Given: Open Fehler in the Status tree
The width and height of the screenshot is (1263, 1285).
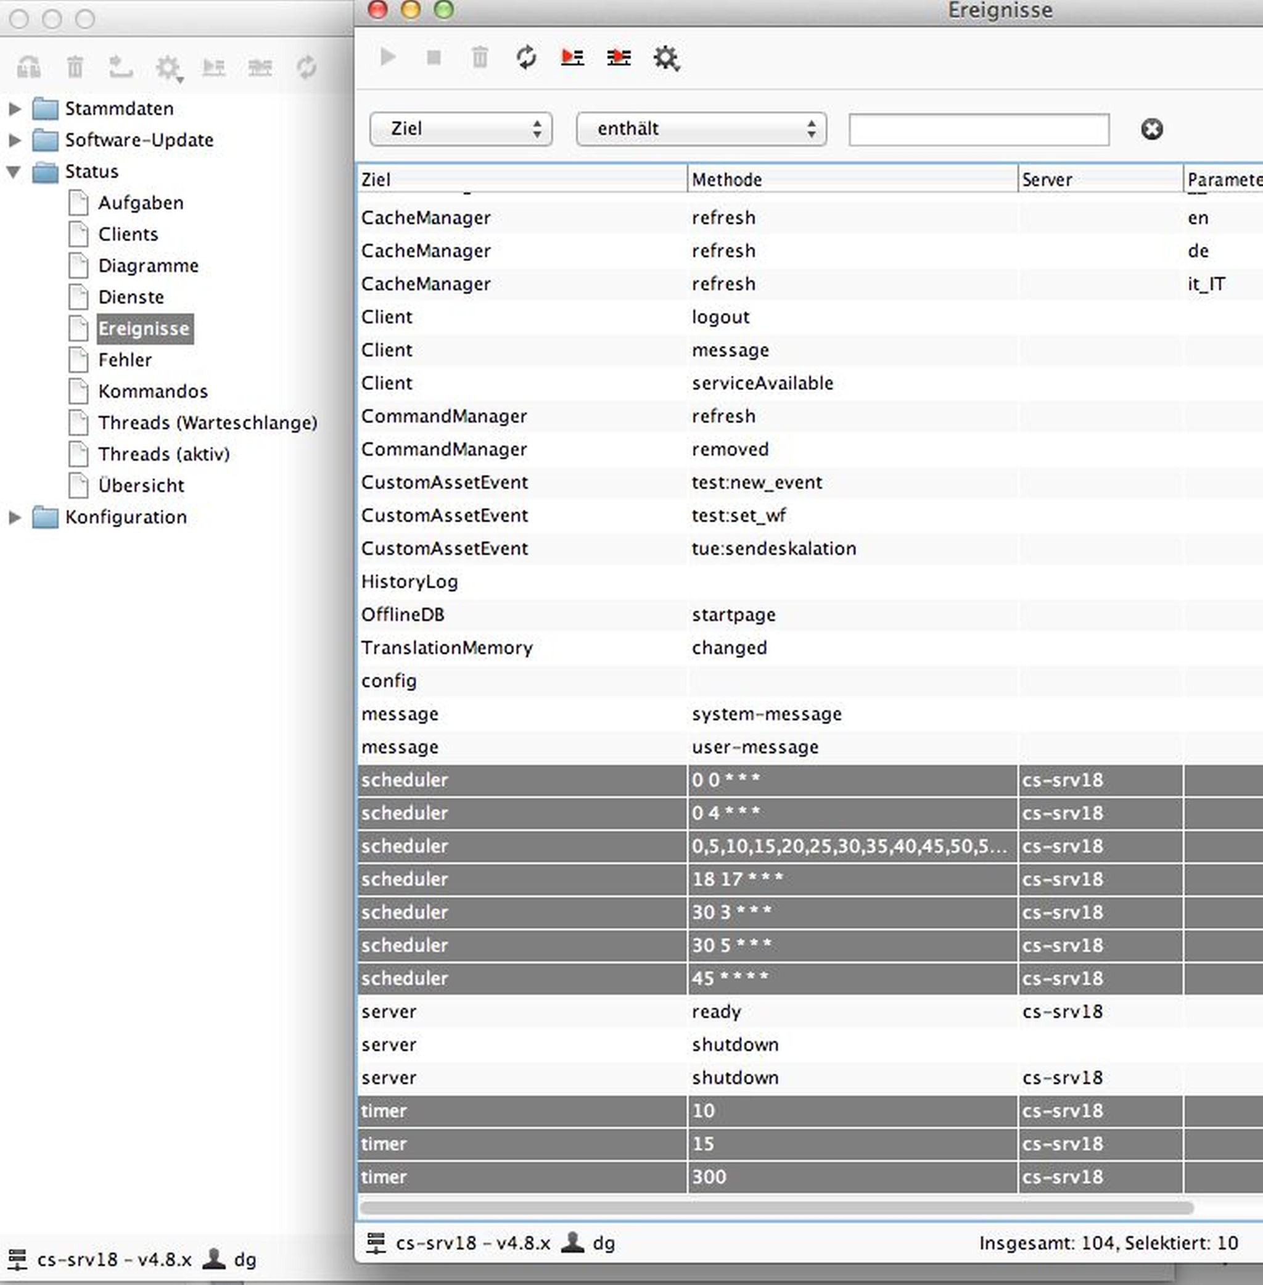Looking at the screenshot, I should pos(125,360).
